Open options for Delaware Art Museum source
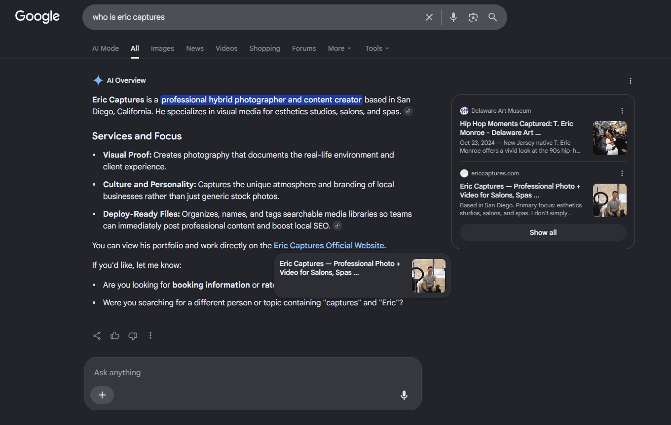The width and height of the screenshot is (671, 425). coord(622,111)
